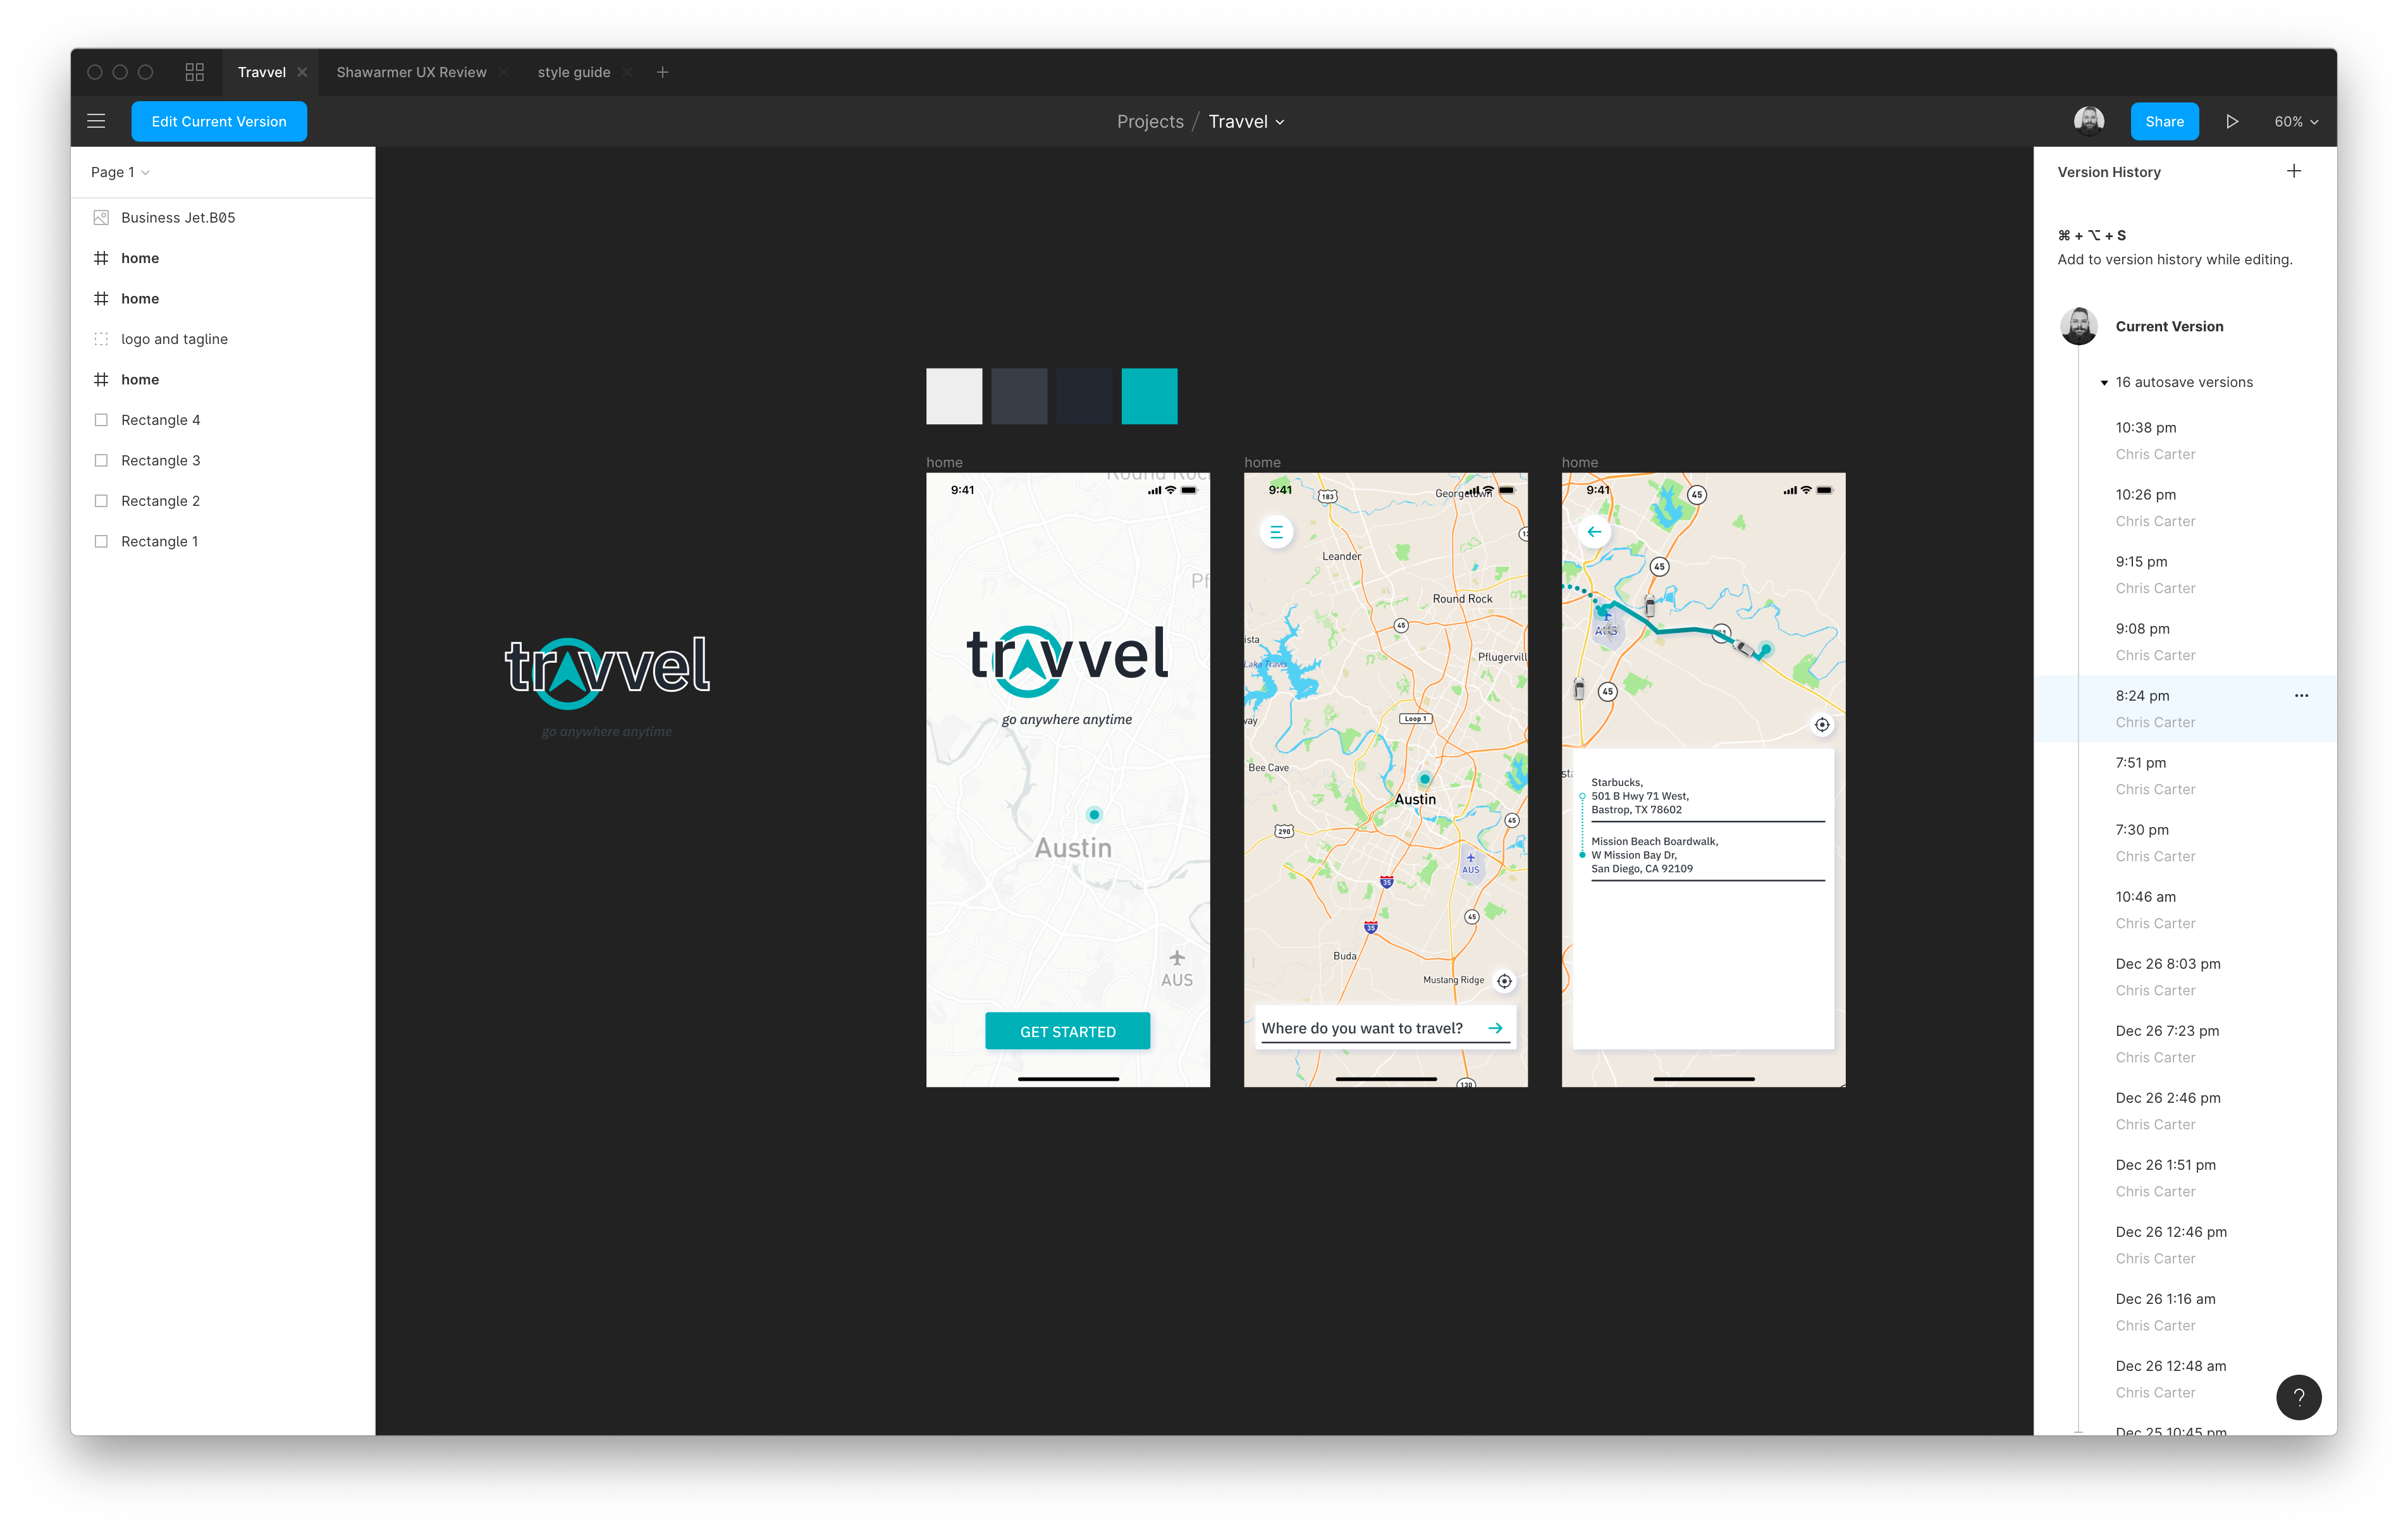This screenshot has width=2408, height=1529.
Task: Click hamburger icon on map screen
Action: pyautogui.click(x=1276, y=532)
